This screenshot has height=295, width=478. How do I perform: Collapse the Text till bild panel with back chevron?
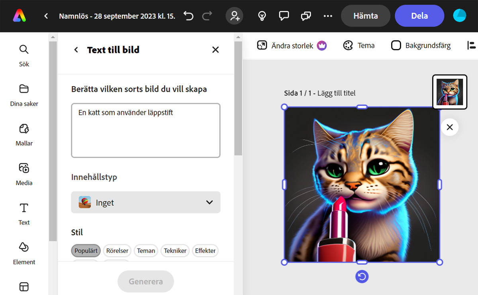point(76,50)
